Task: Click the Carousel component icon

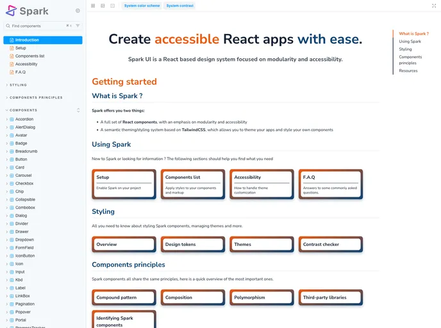Action: [12, 176]
